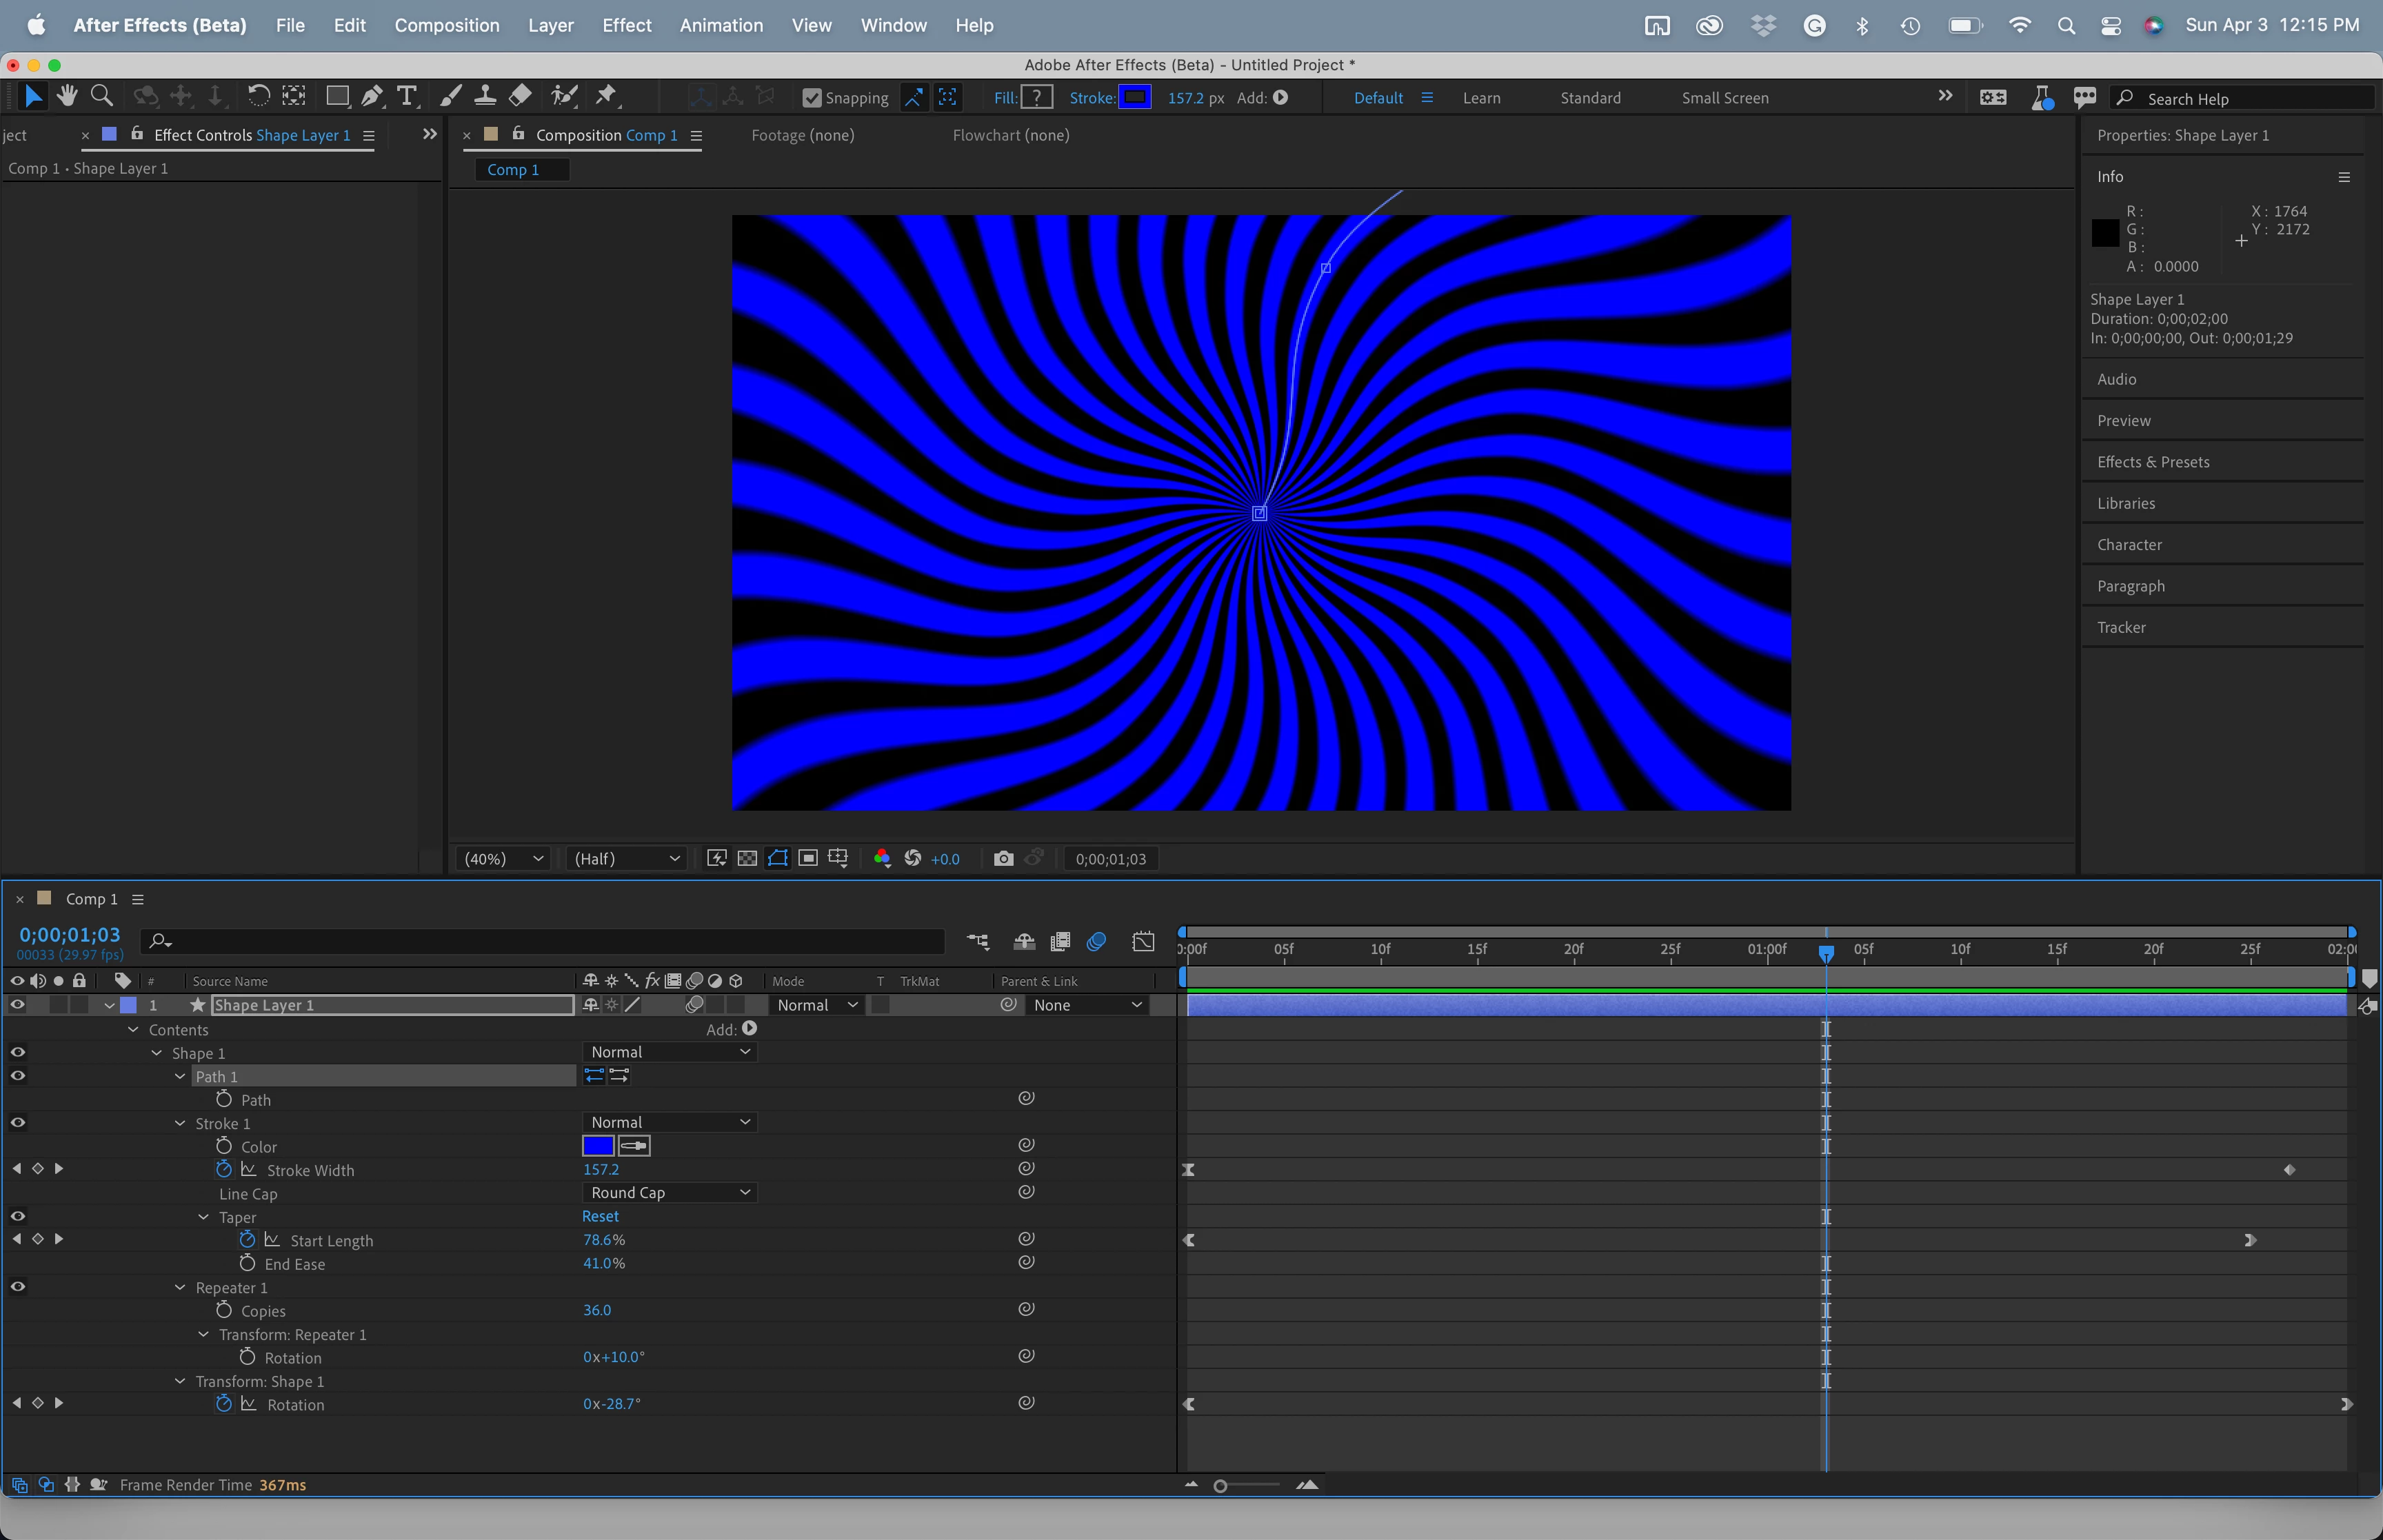Select the Eraser tool
Image resolution: width=2383 pixels, height=1540 pixels.
pos(520,96)
